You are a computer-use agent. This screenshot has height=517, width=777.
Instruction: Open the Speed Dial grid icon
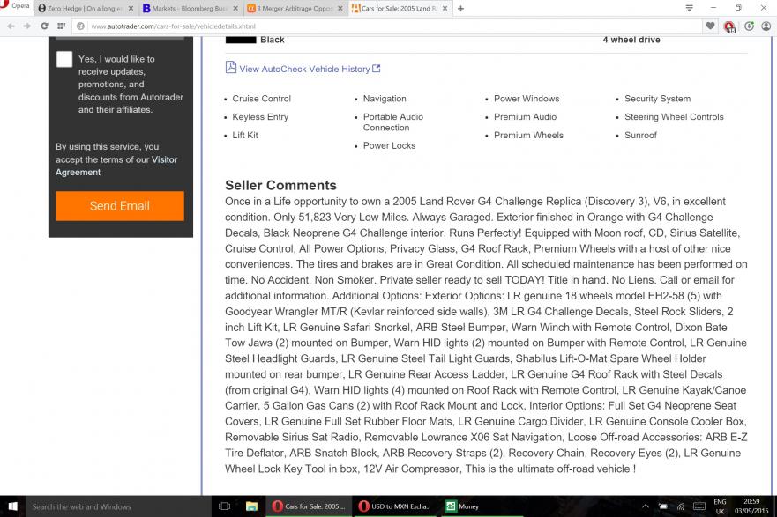tap(61, 26)
